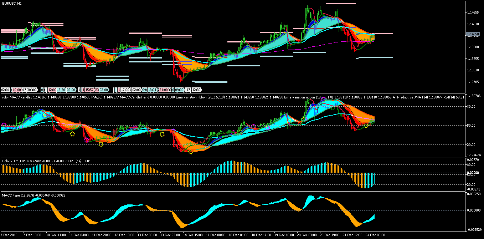Click the 1.12705 price scale value
The width and height of the screenshot is (484, 239).
pyautogui.click(x=472, y=82)
